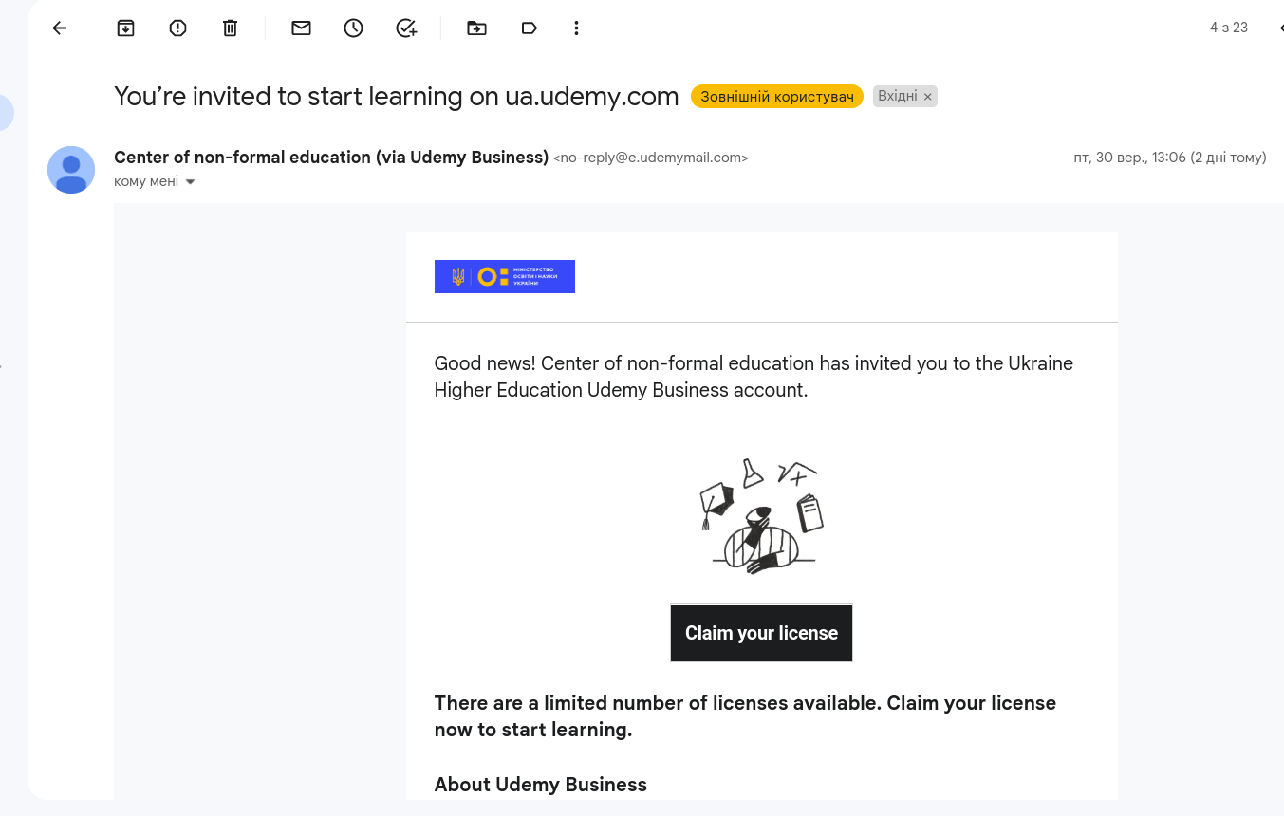Mark the email as unread
Image resolution: width=1284 pixels, height=816 pixels.
coord(301,28)
